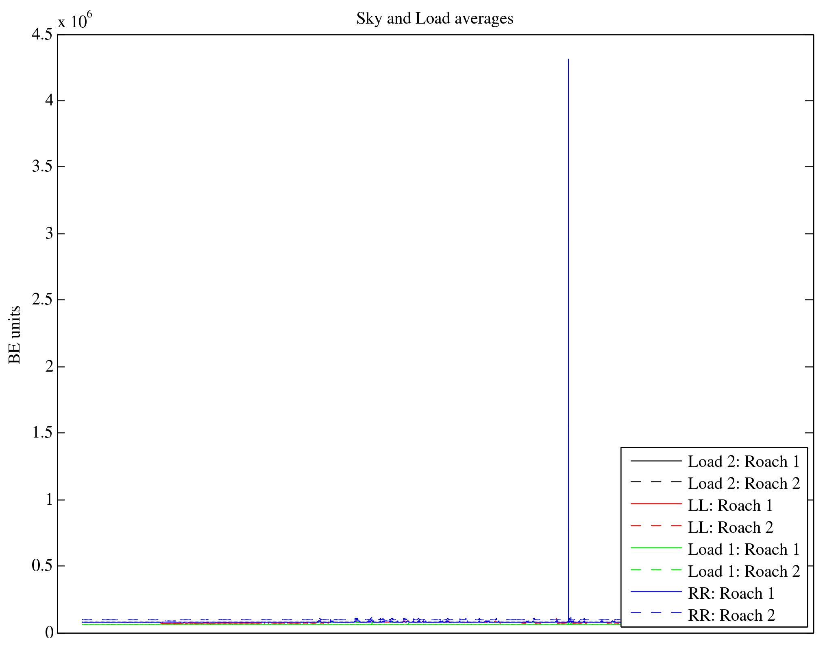The image size is (825, 648).
Task: Select 'Load 1: Roach 1' legend label
Action: click(x=744, y=549)
